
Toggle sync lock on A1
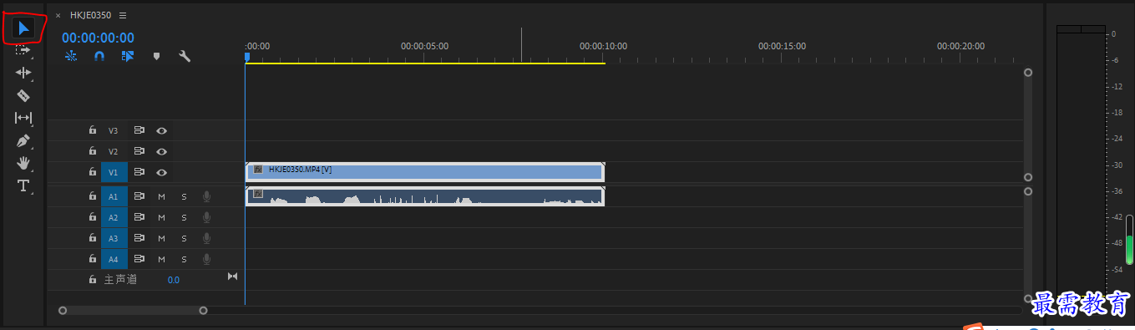click(139, 196)
